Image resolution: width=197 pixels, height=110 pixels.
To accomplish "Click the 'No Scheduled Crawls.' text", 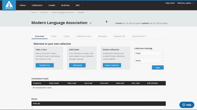I will (x=42, y=88).
